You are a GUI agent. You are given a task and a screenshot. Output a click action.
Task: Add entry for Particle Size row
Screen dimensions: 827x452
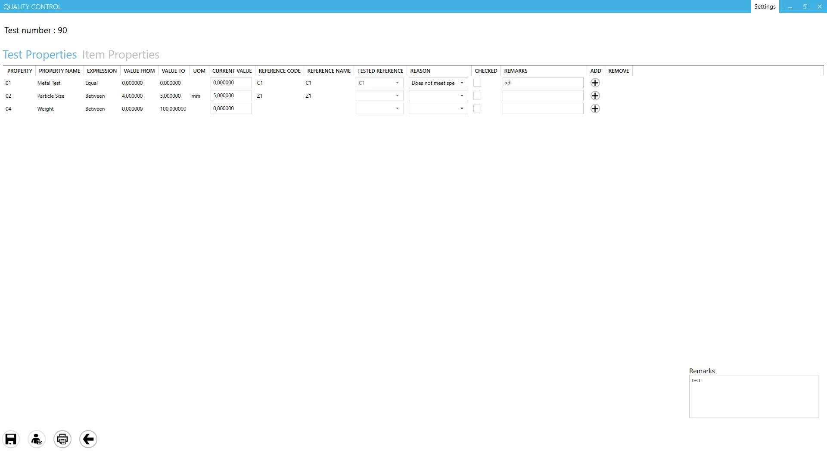tap(595, 96)
